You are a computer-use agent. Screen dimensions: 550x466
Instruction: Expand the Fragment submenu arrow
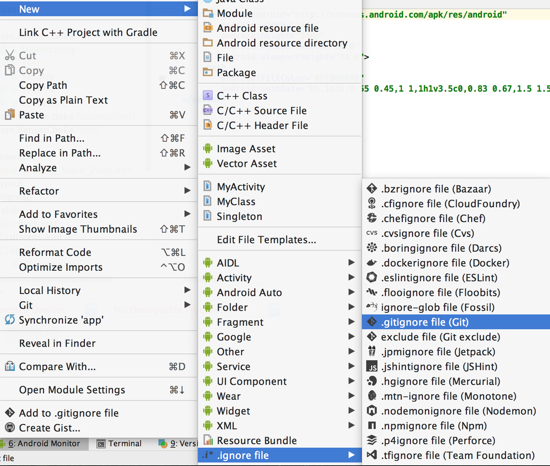tap(351, 321)
